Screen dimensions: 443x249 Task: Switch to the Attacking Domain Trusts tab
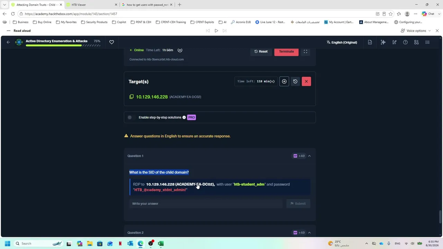(36, 5)
